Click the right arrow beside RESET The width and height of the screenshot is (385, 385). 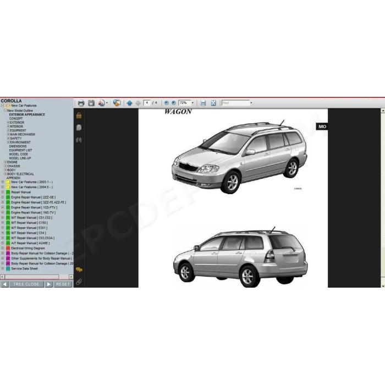coord(48,284)
